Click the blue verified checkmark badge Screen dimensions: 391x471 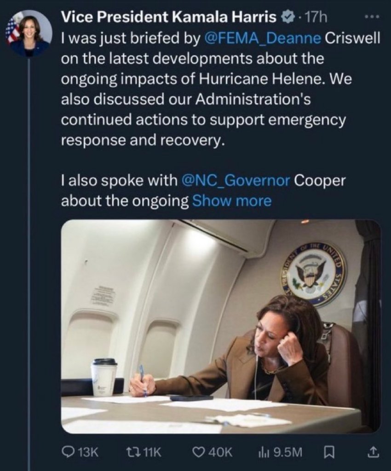(x=286, y=18)
